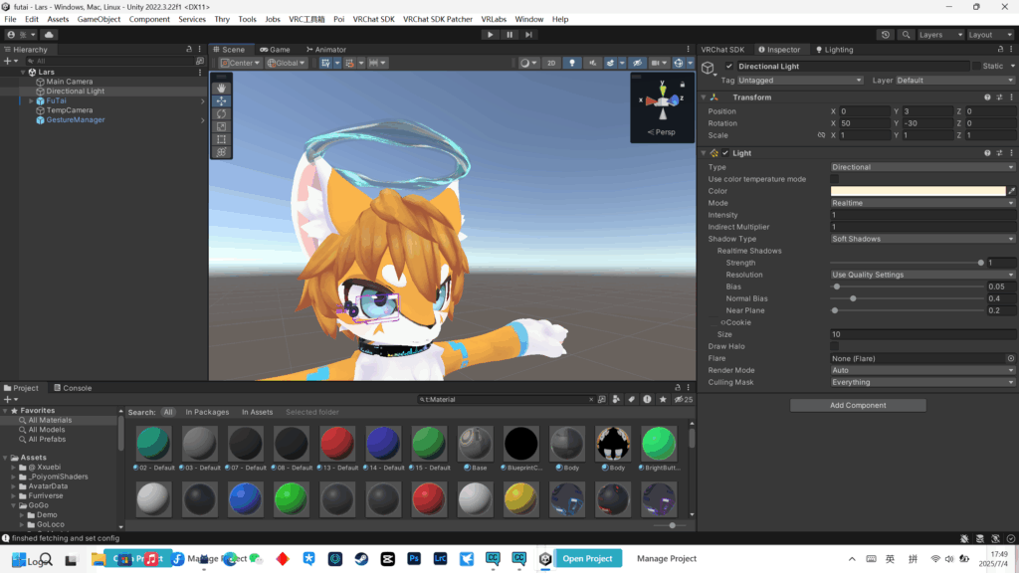Toggle scale constrained proportions link
Image resolution: width=1019 pixels, height=573 pixels.
tap(821, 135)
